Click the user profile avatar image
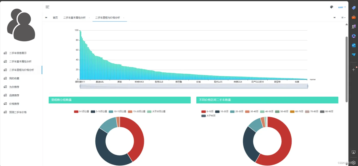The width and height of the screenshot is (358, 166). 21,25
